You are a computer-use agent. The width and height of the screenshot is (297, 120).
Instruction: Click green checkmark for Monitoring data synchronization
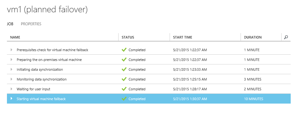pos(124,79)
